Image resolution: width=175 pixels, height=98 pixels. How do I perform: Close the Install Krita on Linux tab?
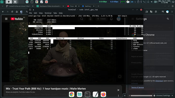(33, 6)
